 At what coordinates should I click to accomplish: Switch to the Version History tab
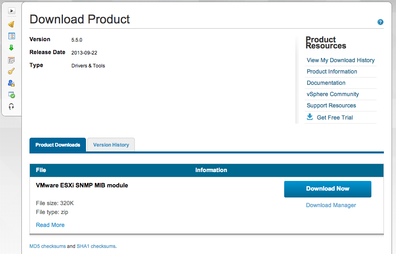coord(111,145)
